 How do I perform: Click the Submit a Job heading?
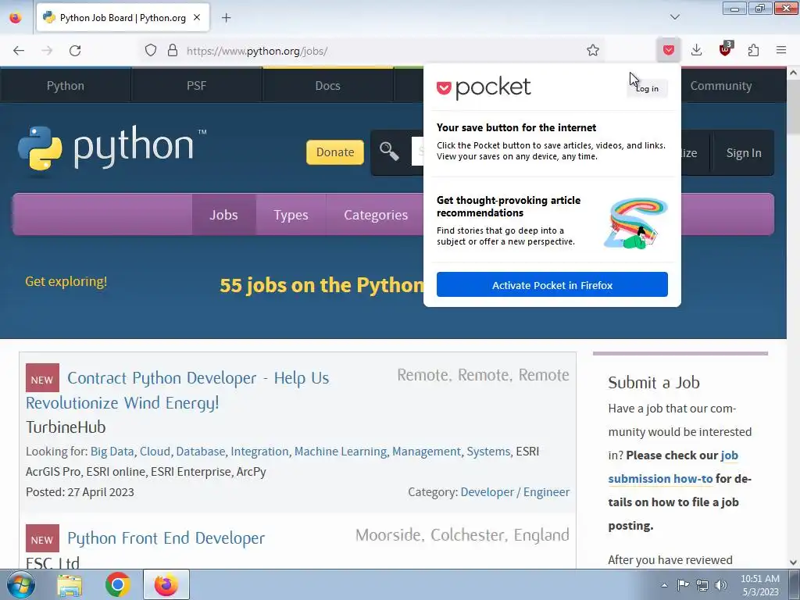(654, 383)
